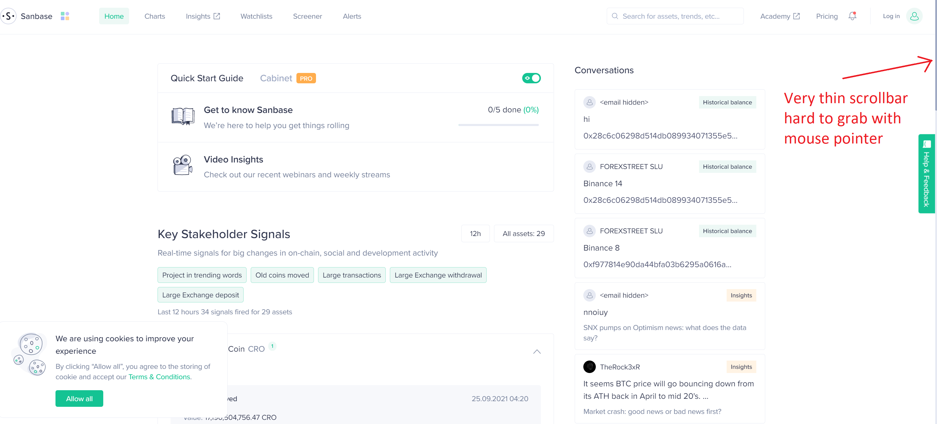937x424 pixels.
Task: Select Project in trending words filter
Action: click(202, 275)
